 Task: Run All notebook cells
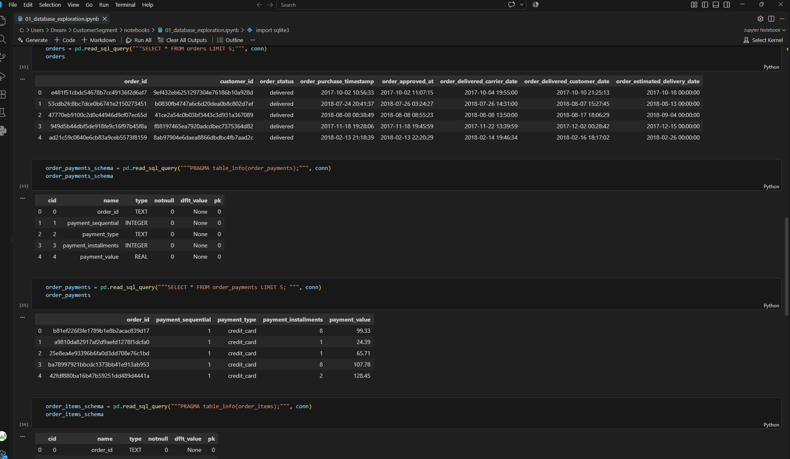(139, 40)
